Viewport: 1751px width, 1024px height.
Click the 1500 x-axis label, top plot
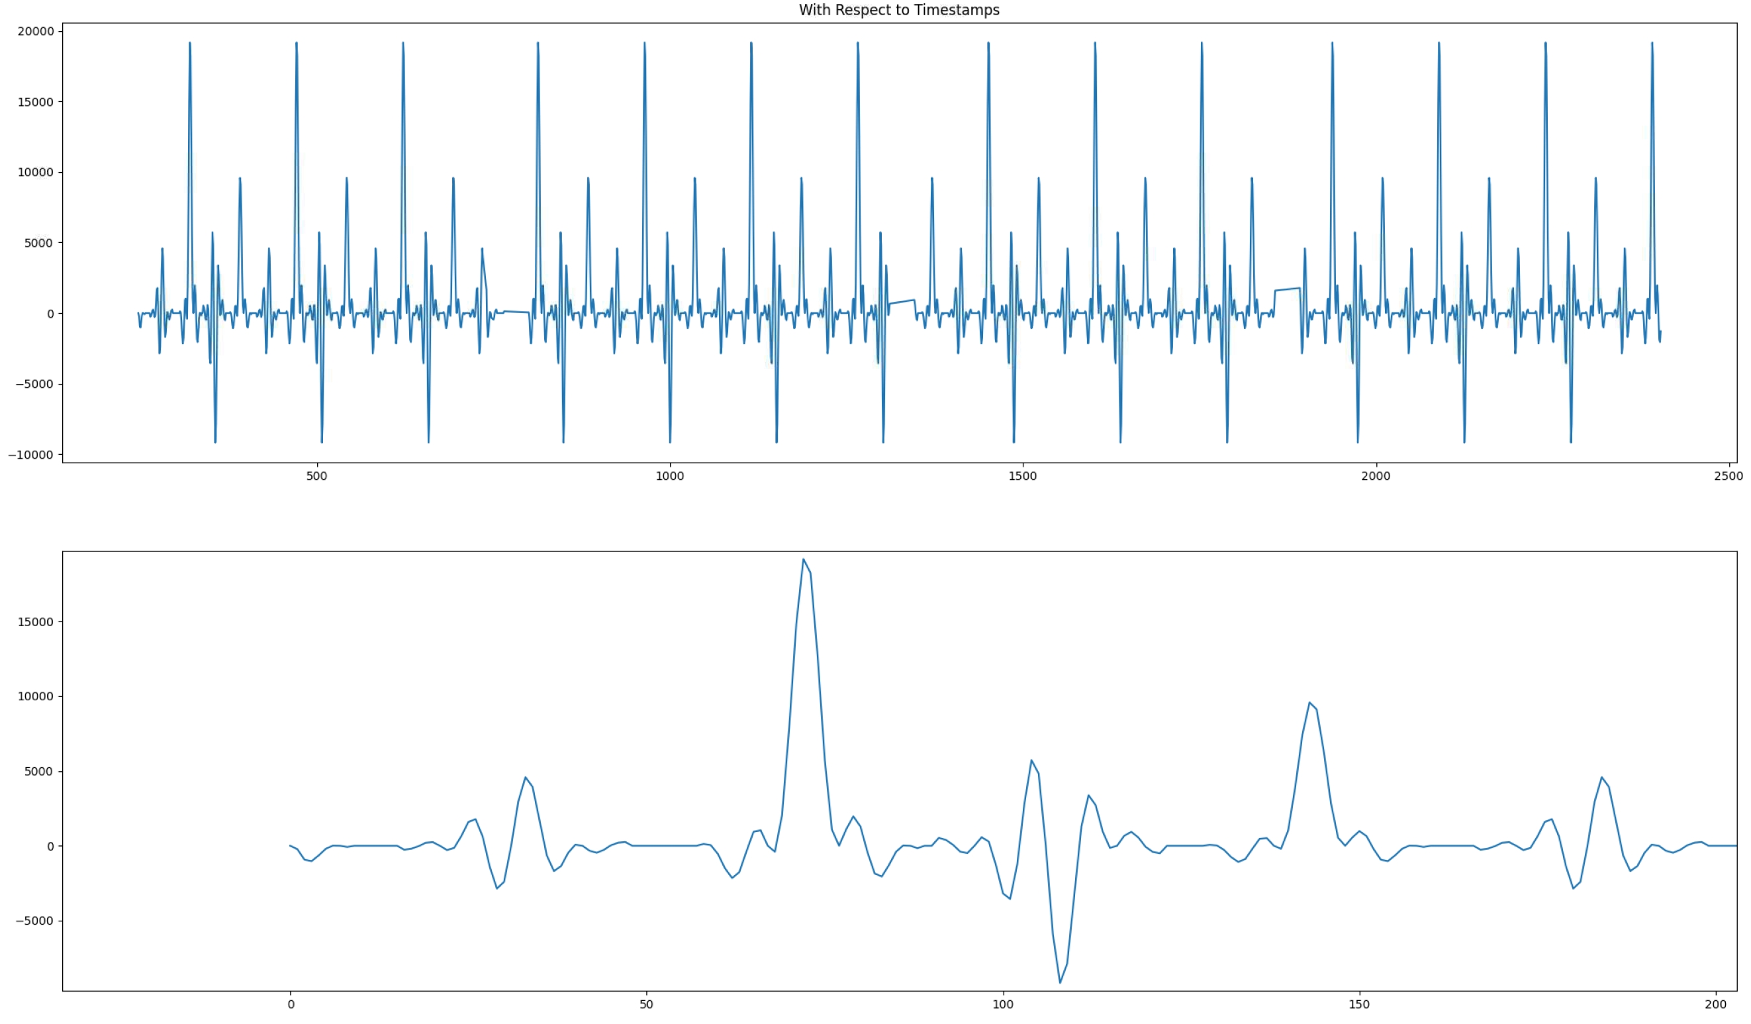[1022, 476]
